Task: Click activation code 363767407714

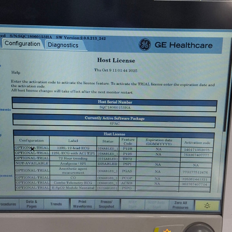Action: coord(194,184)
